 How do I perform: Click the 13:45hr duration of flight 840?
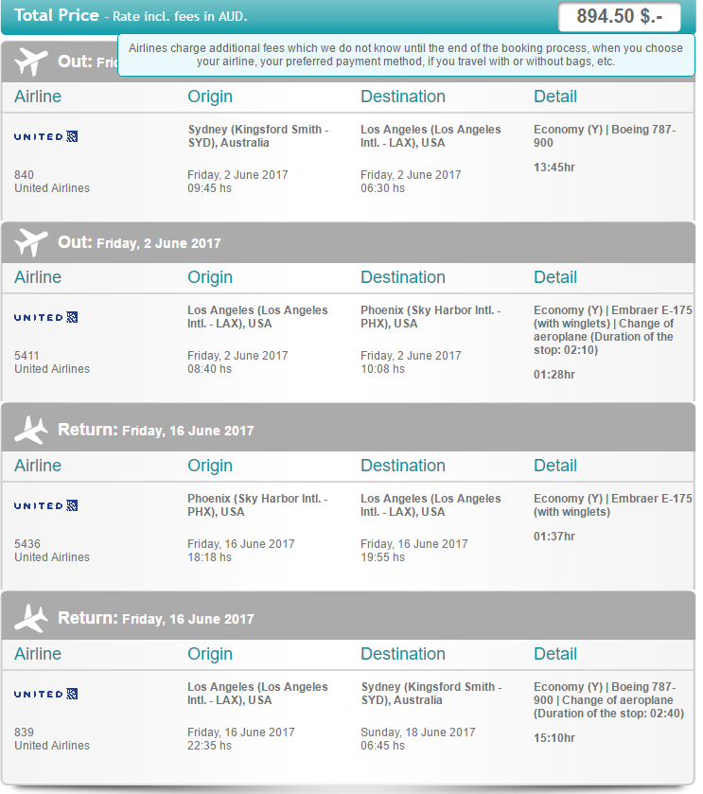tap(554, 168)
